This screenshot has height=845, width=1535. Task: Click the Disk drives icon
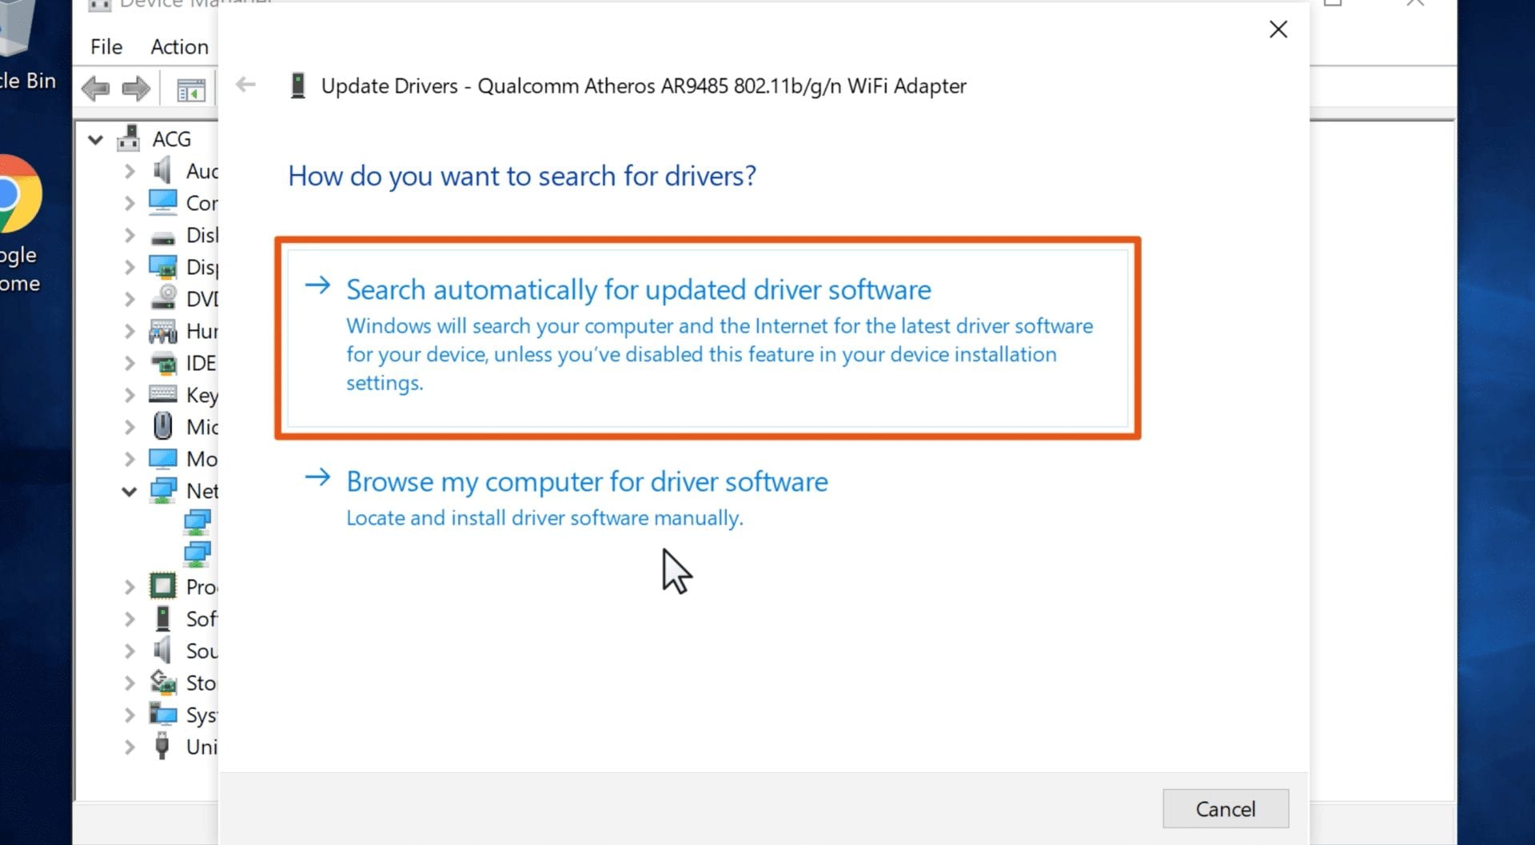[x=163, y=237]
